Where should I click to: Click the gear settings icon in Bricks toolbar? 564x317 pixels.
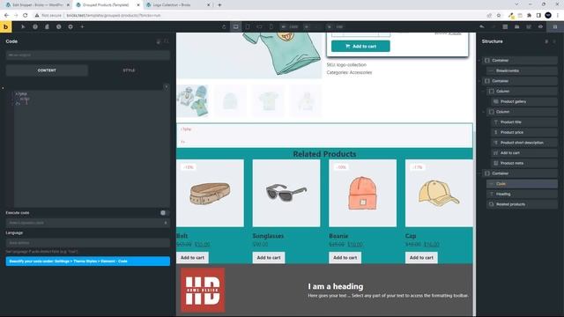(70, 26)
